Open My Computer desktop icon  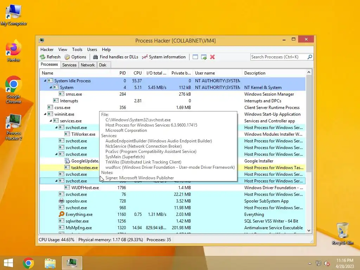click(x=14, y=15)
